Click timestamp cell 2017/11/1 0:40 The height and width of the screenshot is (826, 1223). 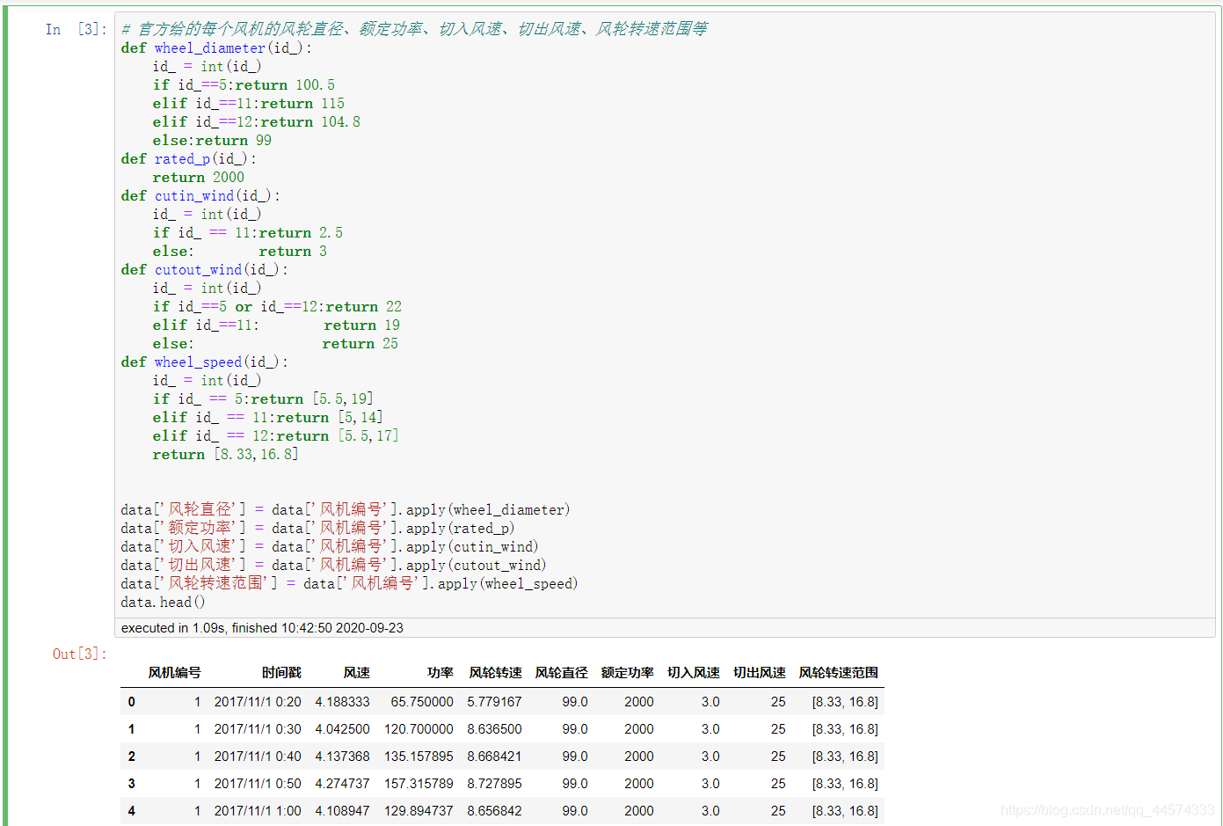[x=258, y=757]
